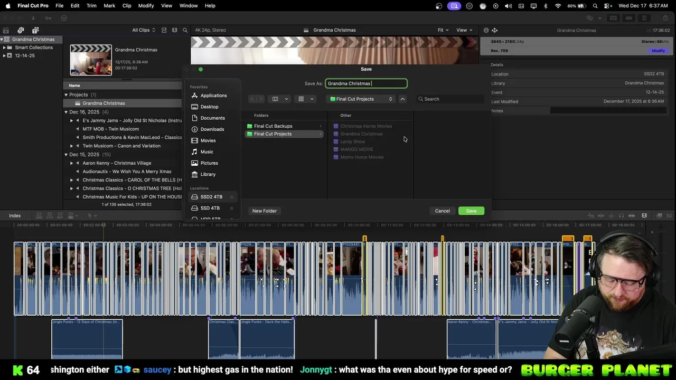Expand the 12-14-25 event
Screen dimensions: 676x380
click(x=4, y=55)
